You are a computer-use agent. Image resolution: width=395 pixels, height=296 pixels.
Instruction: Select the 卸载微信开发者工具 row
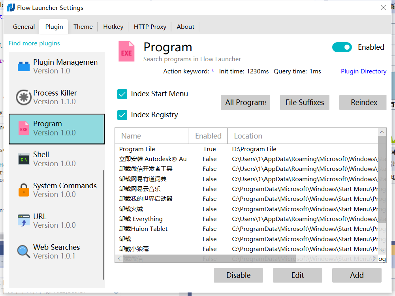pyautogui.click(x=246, y=169)
